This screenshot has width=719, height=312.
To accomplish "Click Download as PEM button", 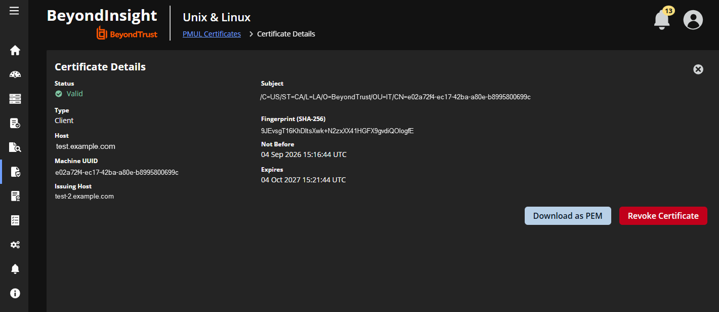I will tap(568, 216).
